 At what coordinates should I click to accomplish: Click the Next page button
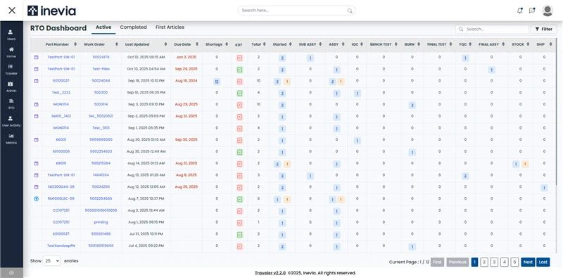click(x=528, y=263)
